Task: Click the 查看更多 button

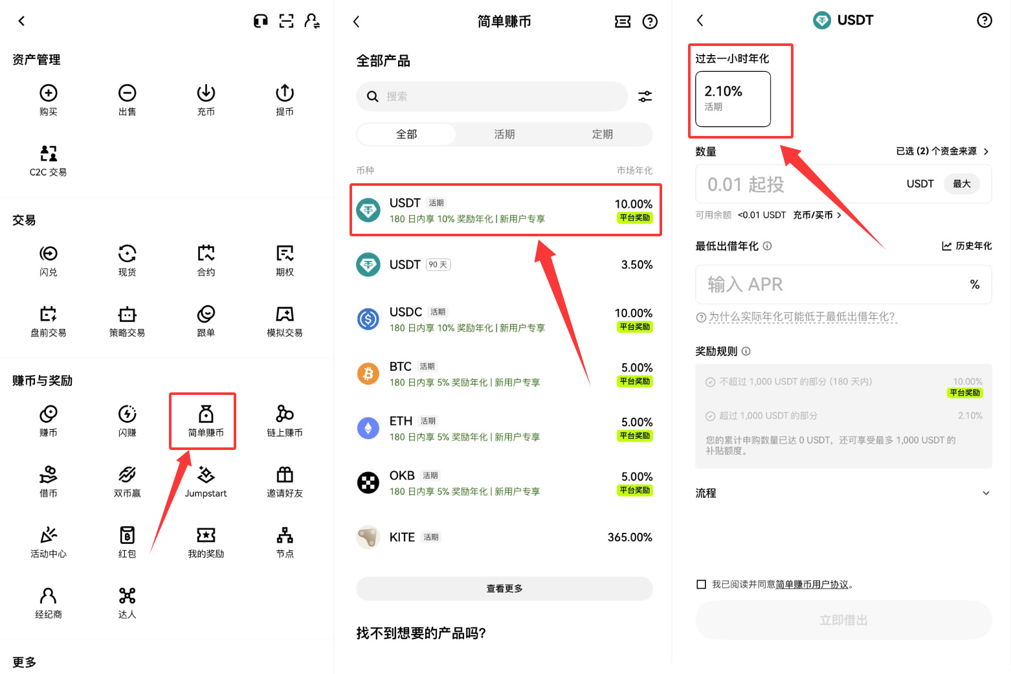Action: tap(504, 589)
